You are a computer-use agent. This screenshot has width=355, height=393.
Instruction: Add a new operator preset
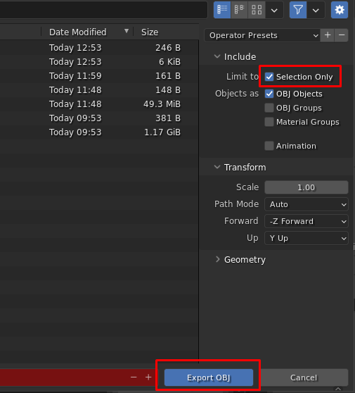pyautogui.click(x=328, y=35)
